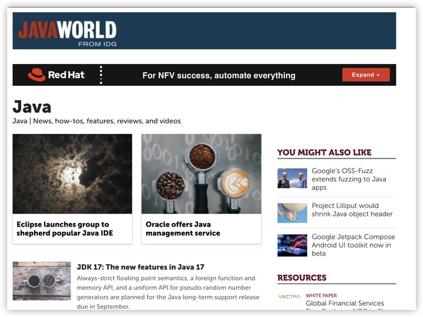
Task: Click the WHITE PAPER label
Action: click(x=321, y=295)
